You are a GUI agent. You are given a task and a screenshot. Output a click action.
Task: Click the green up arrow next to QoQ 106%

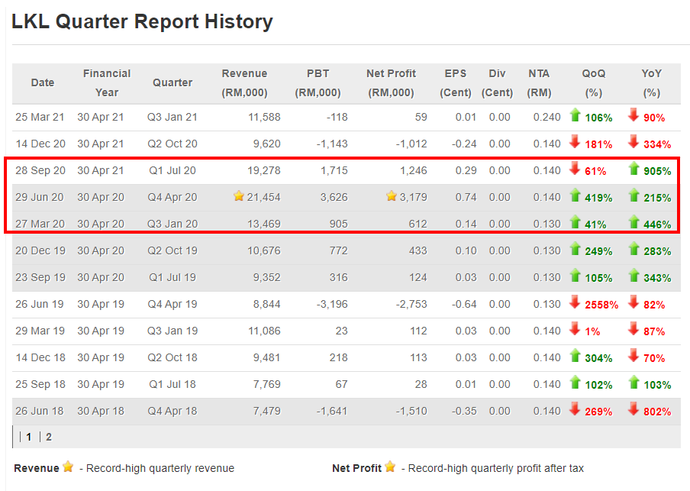pos(576,116)
